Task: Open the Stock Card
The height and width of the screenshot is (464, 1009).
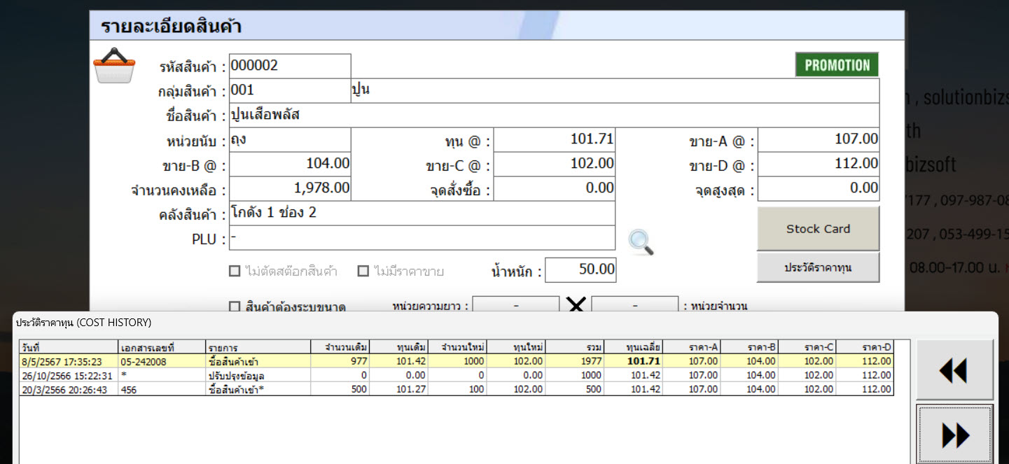Action: tap(818, 229)
